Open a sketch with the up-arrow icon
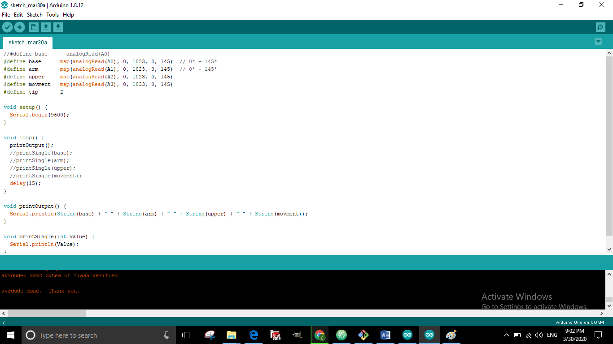The width and height of the screenshot is (613, 344). (x=46, y=27)
